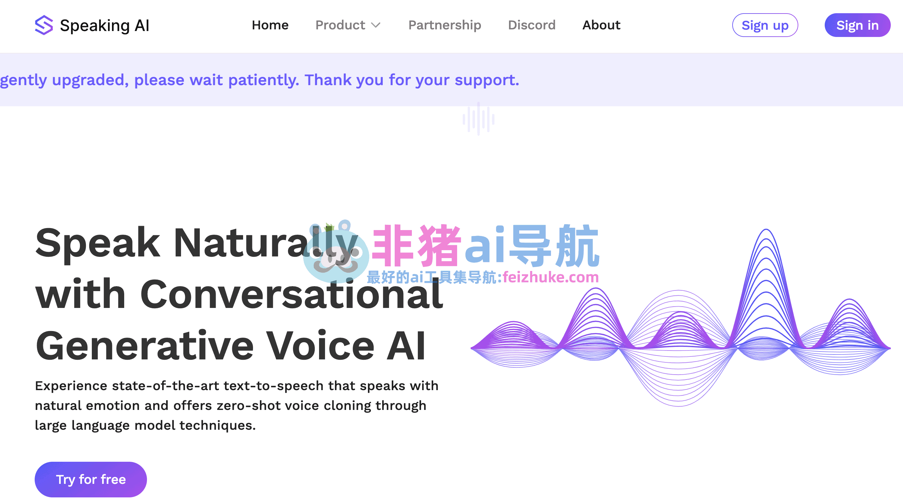This screenshot has width=903, height=503.
Task: Open the Partnership page
Action: coord(445,25)
